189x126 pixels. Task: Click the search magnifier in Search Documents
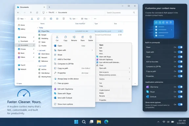(x=134, y=12)
